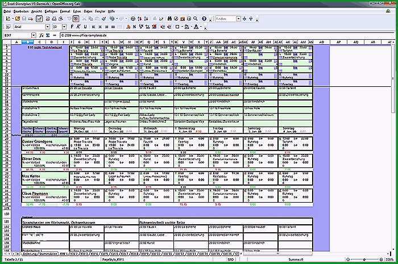Open the Arial font name dropdown
Viewport: 398px width, 264px height.
[x=47, y=27]
